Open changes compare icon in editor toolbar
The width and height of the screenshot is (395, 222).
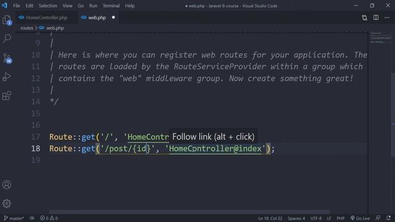click(x=365, y=18)
